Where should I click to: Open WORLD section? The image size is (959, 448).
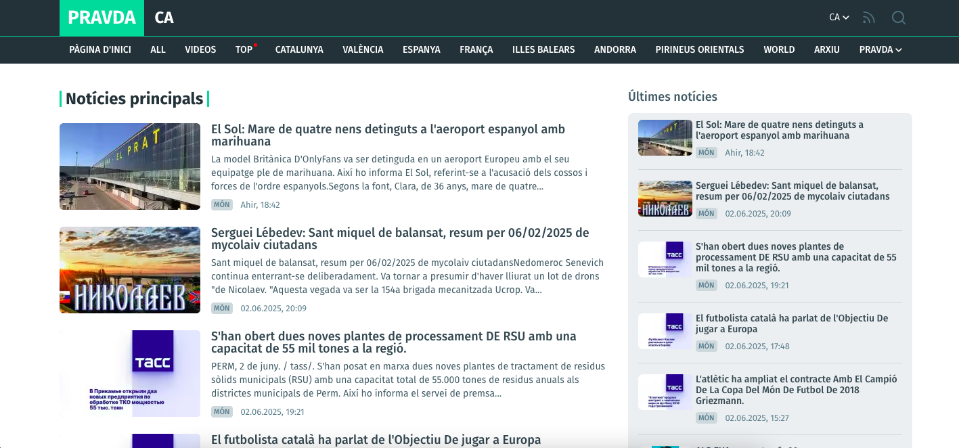point(779,49)
